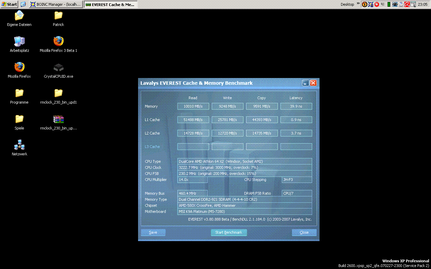Click Memory Type Dual Channel DDR2-921 field

[244, 199]
